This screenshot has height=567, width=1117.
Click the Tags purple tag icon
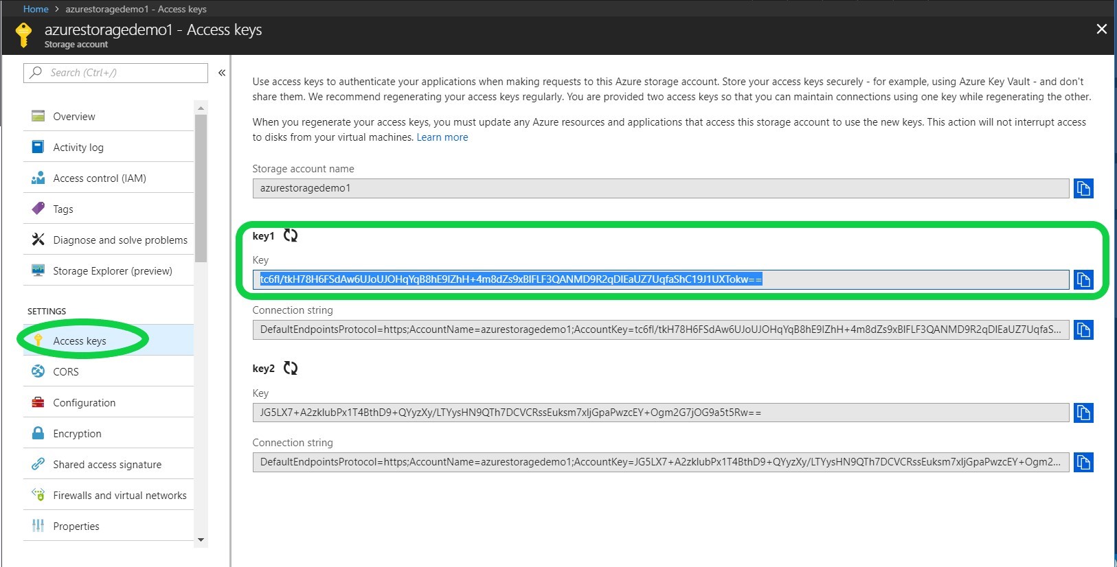pos(38,209)
